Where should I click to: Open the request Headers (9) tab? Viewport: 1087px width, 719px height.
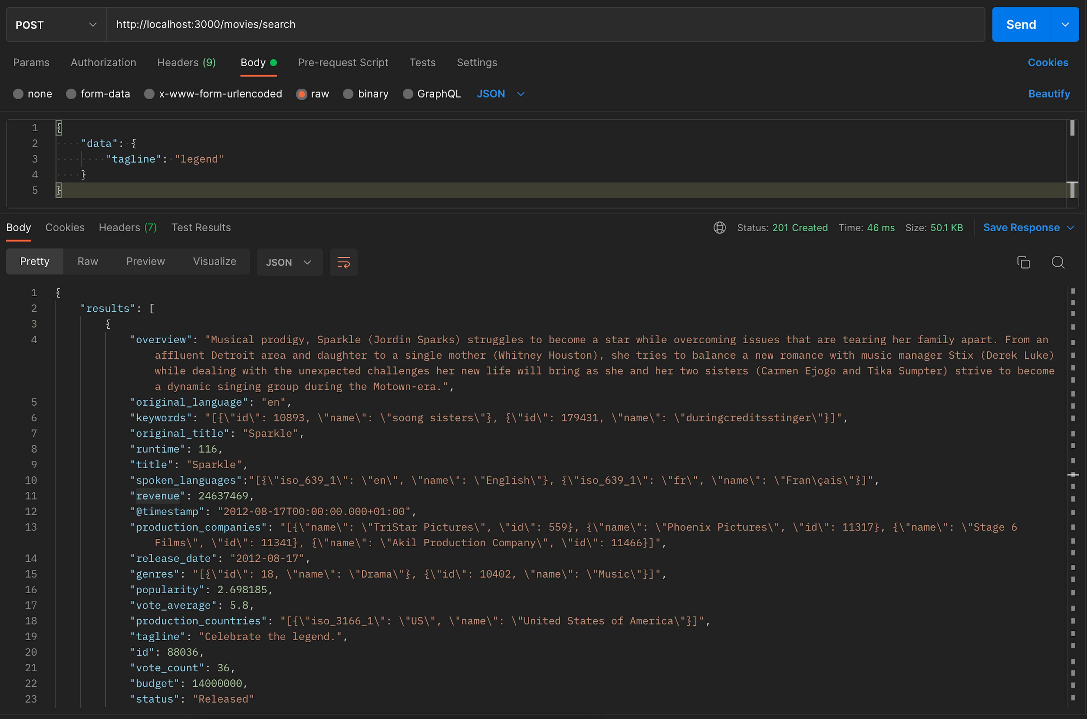(186, 62)
